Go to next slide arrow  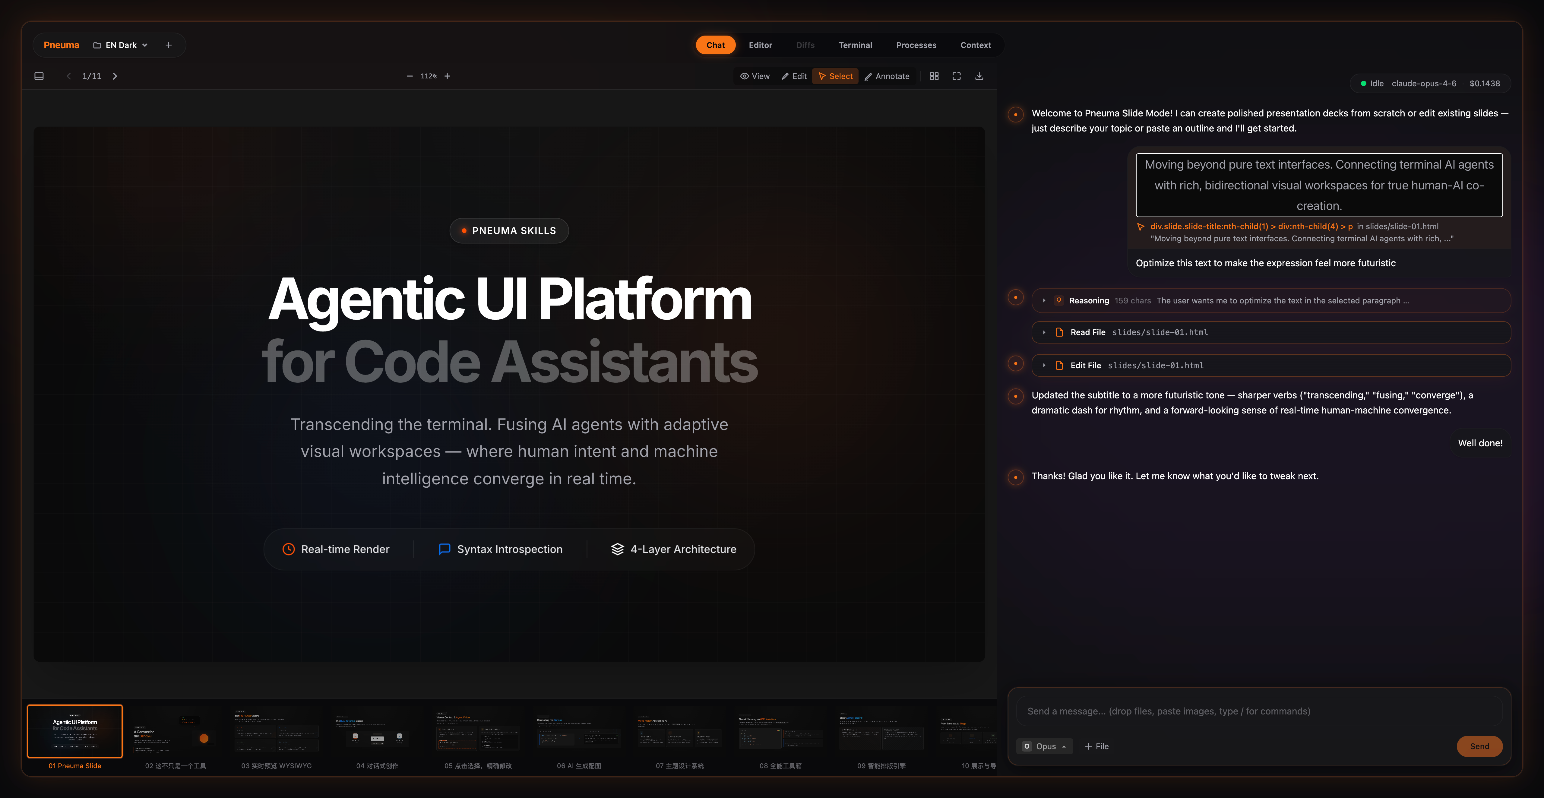click(x=115, y=76)
